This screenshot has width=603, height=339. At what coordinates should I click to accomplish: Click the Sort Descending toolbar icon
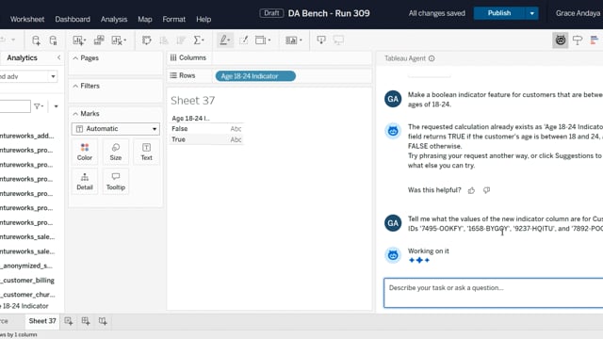[181, 40]
